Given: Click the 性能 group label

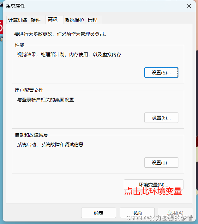Looking at the screenshot, I should click(x=20, y=45).
